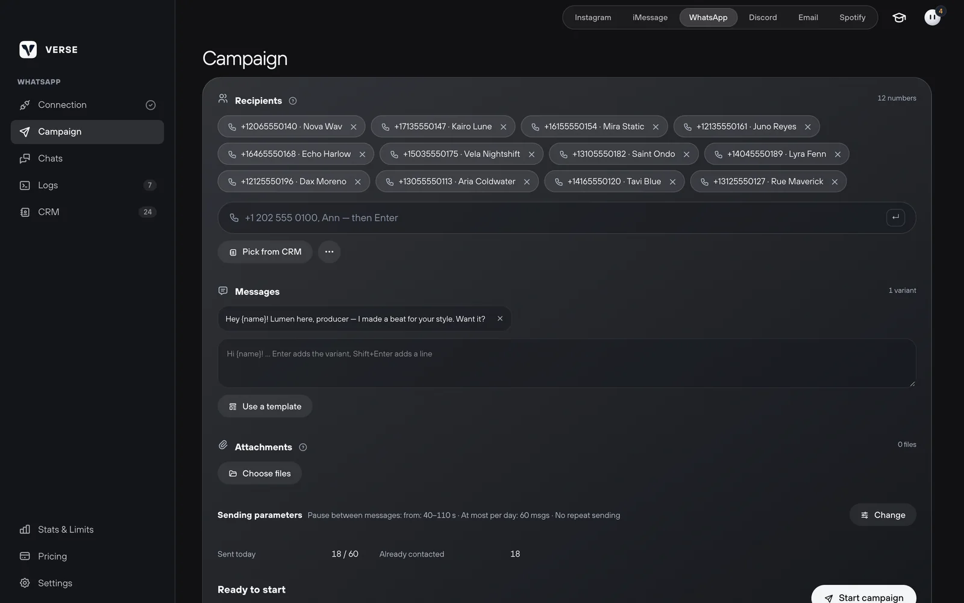Image resolution: width=964 pixels, height=603 pixels.
Task: Open more recipient options menu
Action: click(x=329, y=251)
